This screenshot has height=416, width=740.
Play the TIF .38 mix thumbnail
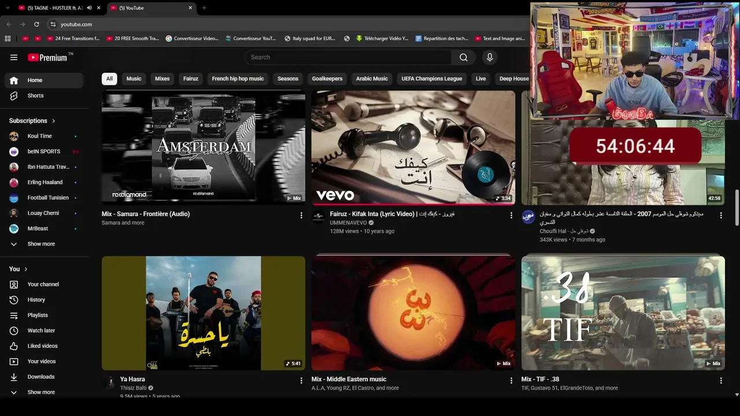tap(623, 313)
